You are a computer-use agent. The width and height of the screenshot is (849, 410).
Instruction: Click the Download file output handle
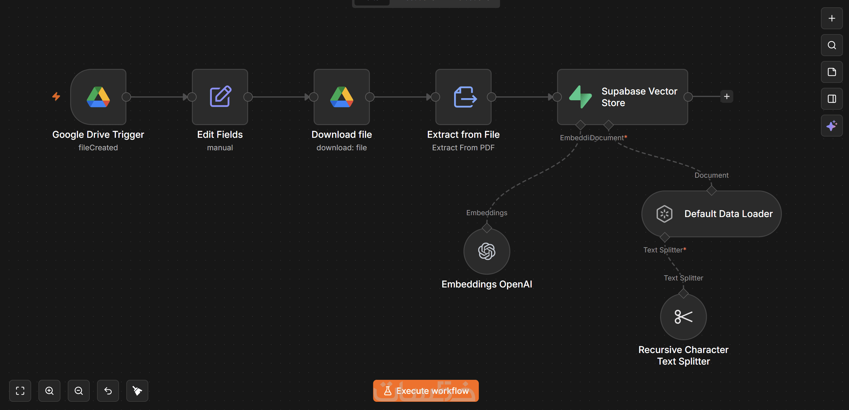coord(370,97)
